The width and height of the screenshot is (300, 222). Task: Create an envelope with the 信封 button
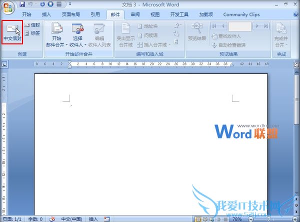pyautogui.click(x=32, y=25)
